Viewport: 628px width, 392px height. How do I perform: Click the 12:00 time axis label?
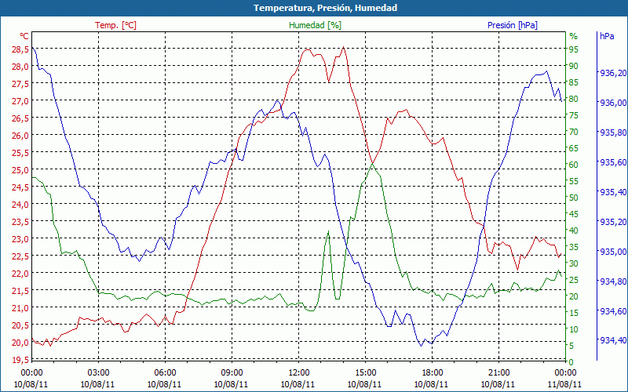(x=298, y=373)
